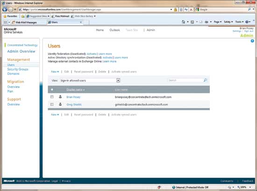Click the search magnifier in users search field
The height and width of the screenshot is (191, 257).
pyautogui.click(x=205, y=80)
